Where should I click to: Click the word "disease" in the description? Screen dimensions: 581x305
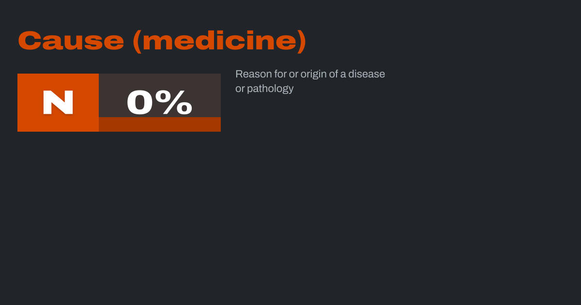coord(367,74)
